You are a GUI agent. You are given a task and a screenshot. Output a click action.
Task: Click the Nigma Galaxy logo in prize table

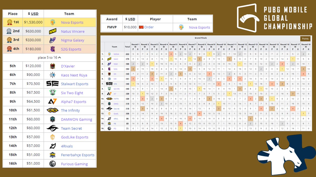click(x=53, y=40)
